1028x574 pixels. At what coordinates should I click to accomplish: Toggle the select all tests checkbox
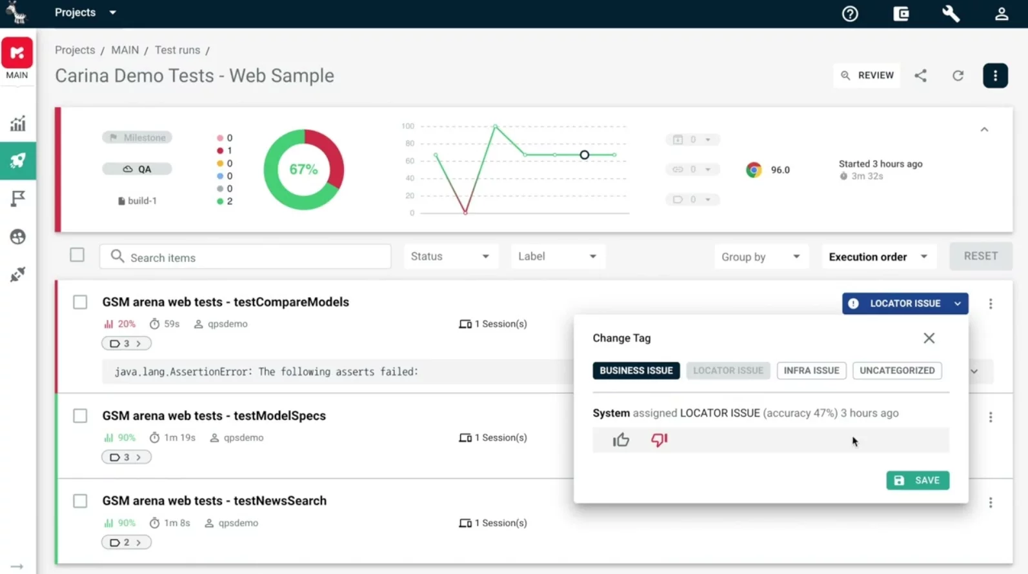(x=77, y=255)
